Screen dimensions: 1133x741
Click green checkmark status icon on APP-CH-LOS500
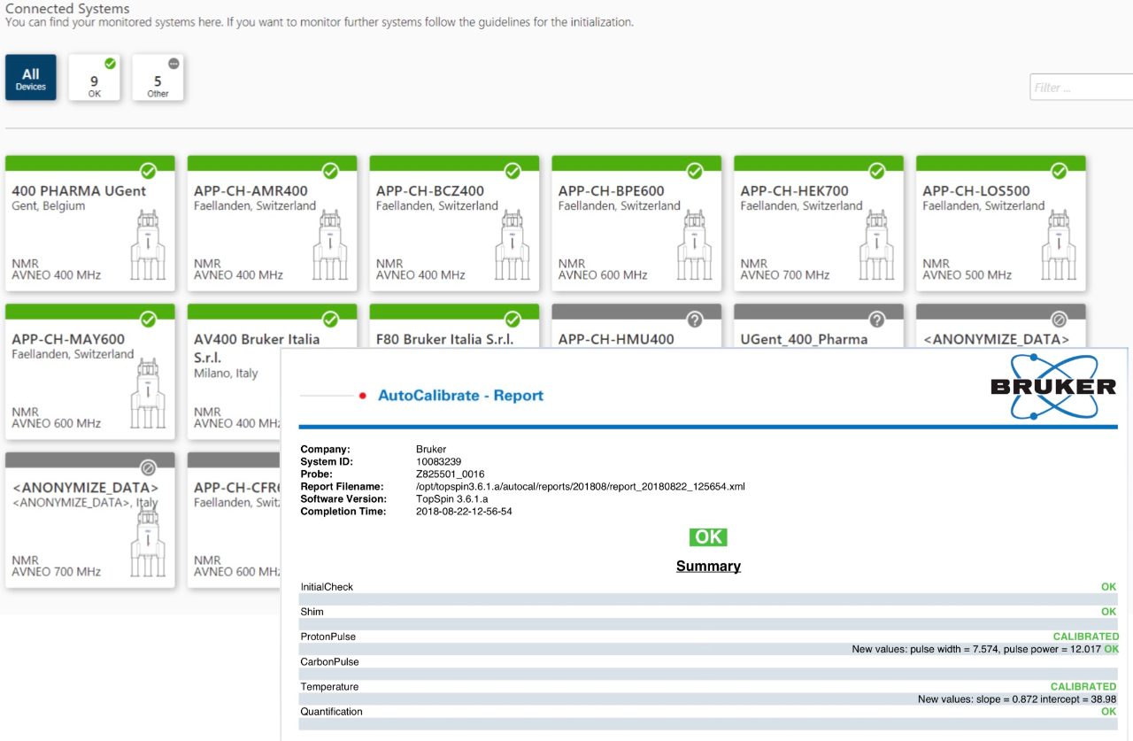[x=1059, y=171]
